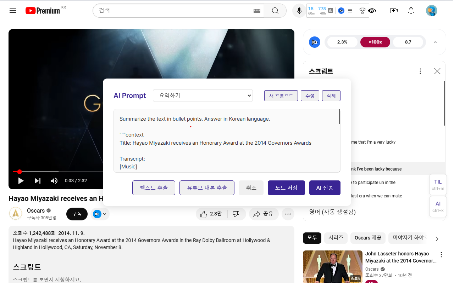The image size is (454, 283).
Task: Click the 텍스트 추출 button
Action: (154, 188)
